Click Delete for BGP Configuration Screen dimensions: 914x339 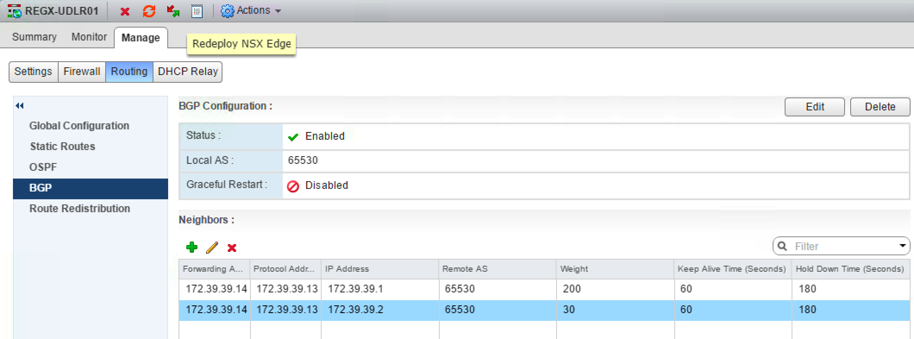tap(880, 107)
